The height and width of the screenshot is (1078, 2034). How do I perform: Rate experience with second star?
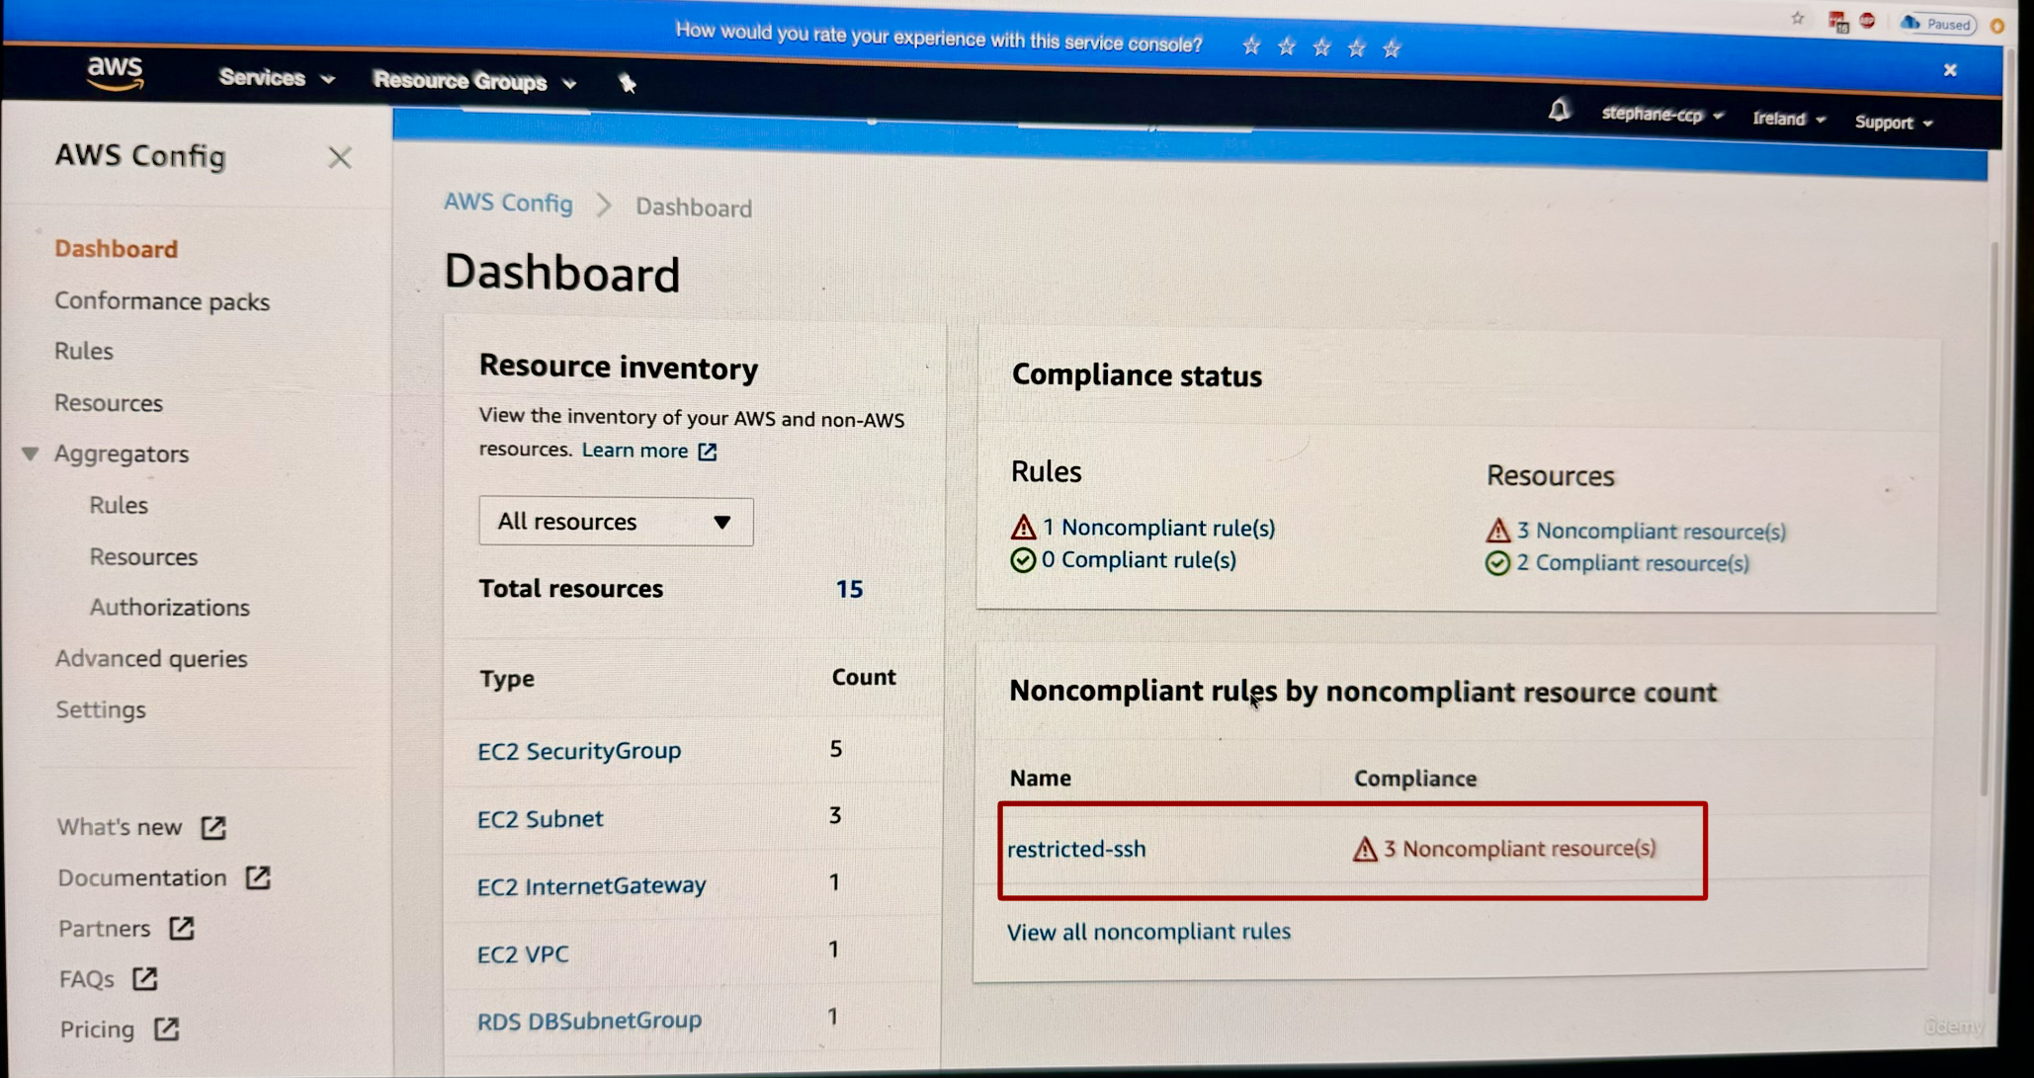pos(1286,46)
